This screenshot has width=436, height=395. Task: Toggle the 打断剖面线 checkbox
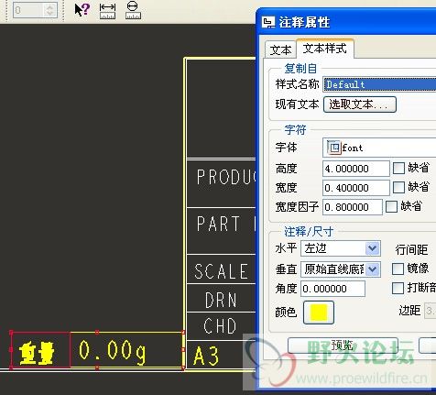pos(398,288)
